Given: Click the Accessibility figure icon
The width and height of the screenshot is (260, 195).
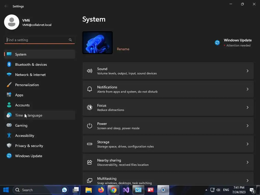Looking at the screenshot, I should point(9,136).
